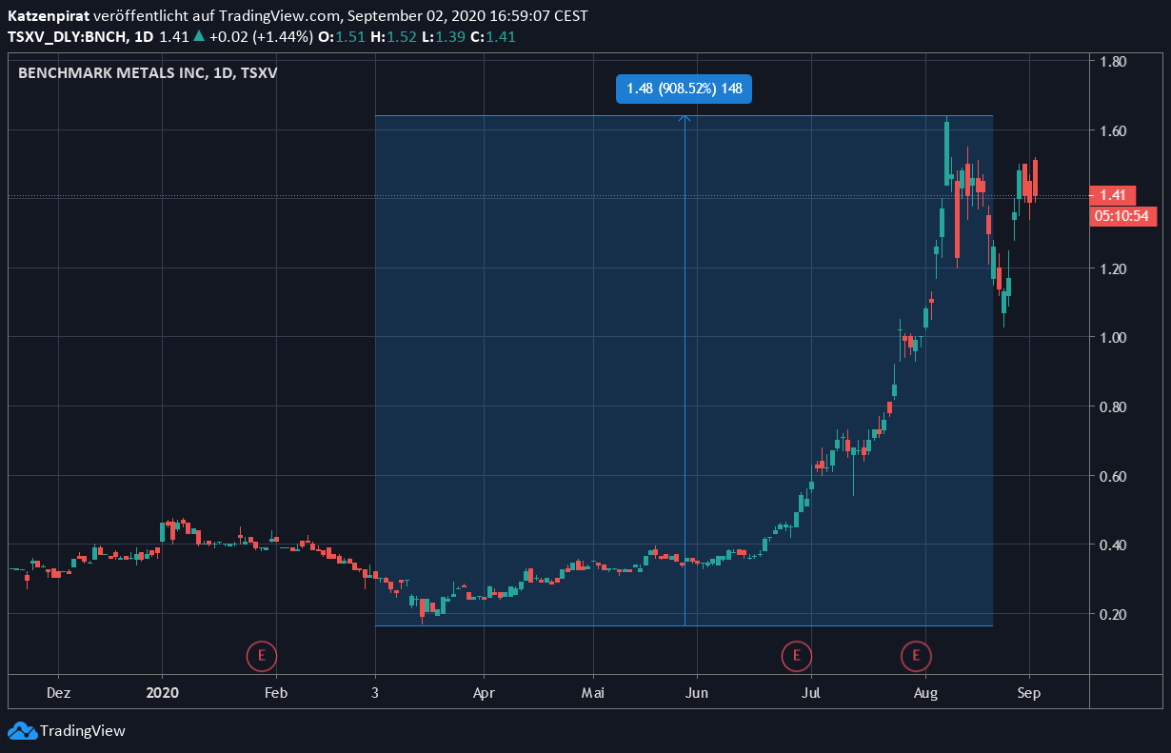The height and width of the screenshot is (753, 1171).
Task: Open the earnings marker near August
Action: pyautogui.click(x=916, y=655)
